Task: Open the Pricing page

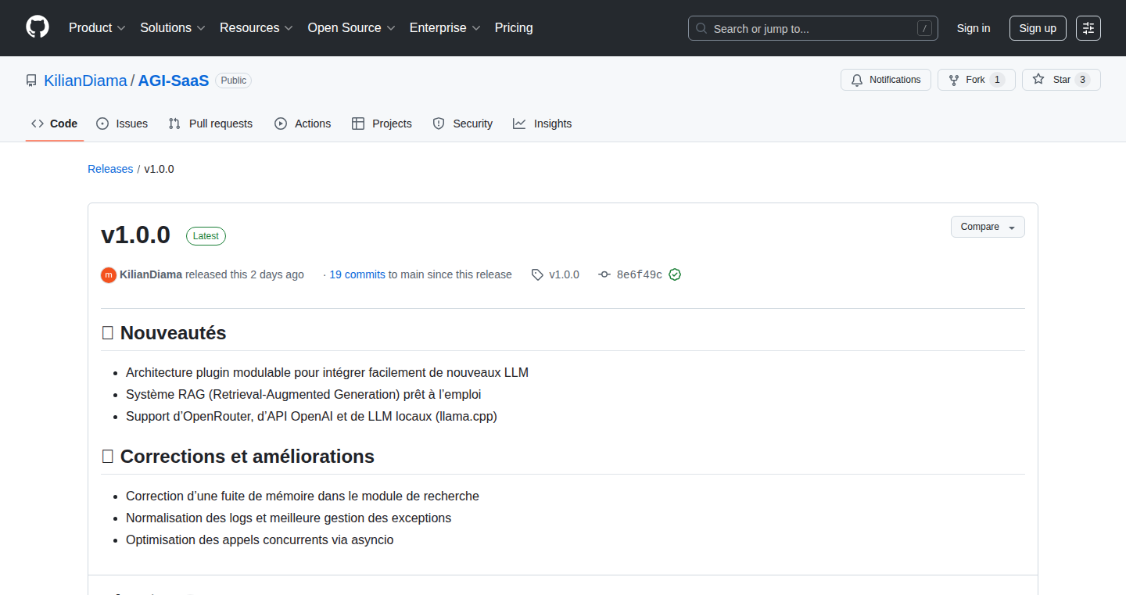Action: [514, 27]
